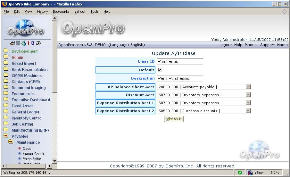Image resolution: width=290 pixels, height=177 pixels.
Task: Open the History menu
Action: pos(42,12)
